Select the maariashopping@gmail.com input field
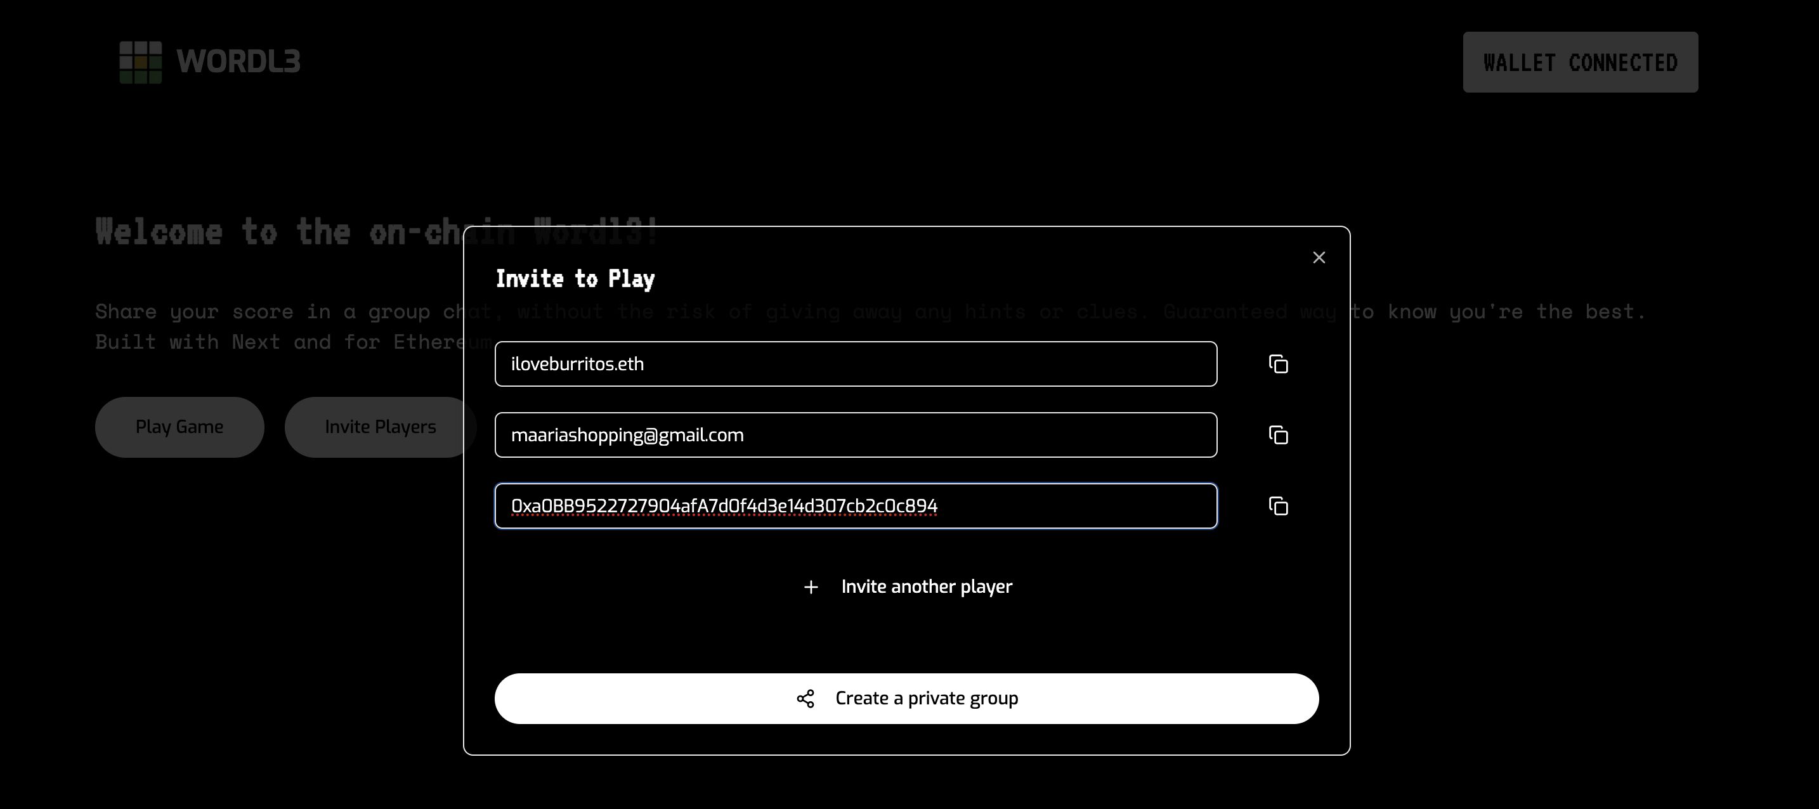 tap(855, 435)
